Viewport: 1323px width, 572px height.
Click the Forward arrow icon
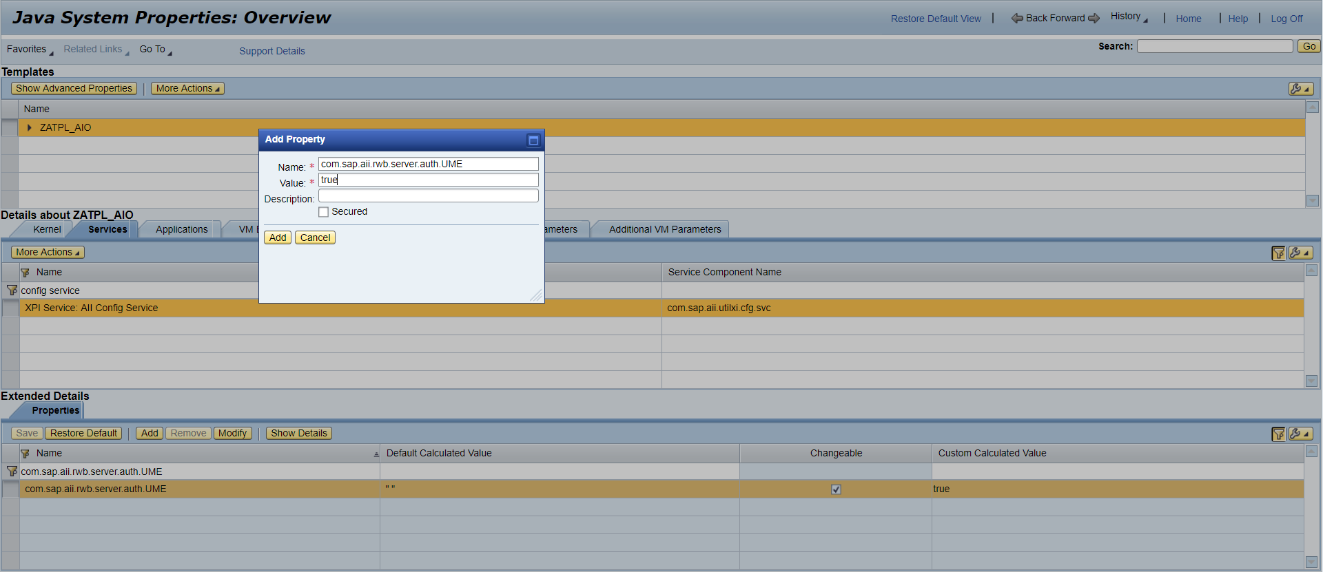1094,19
